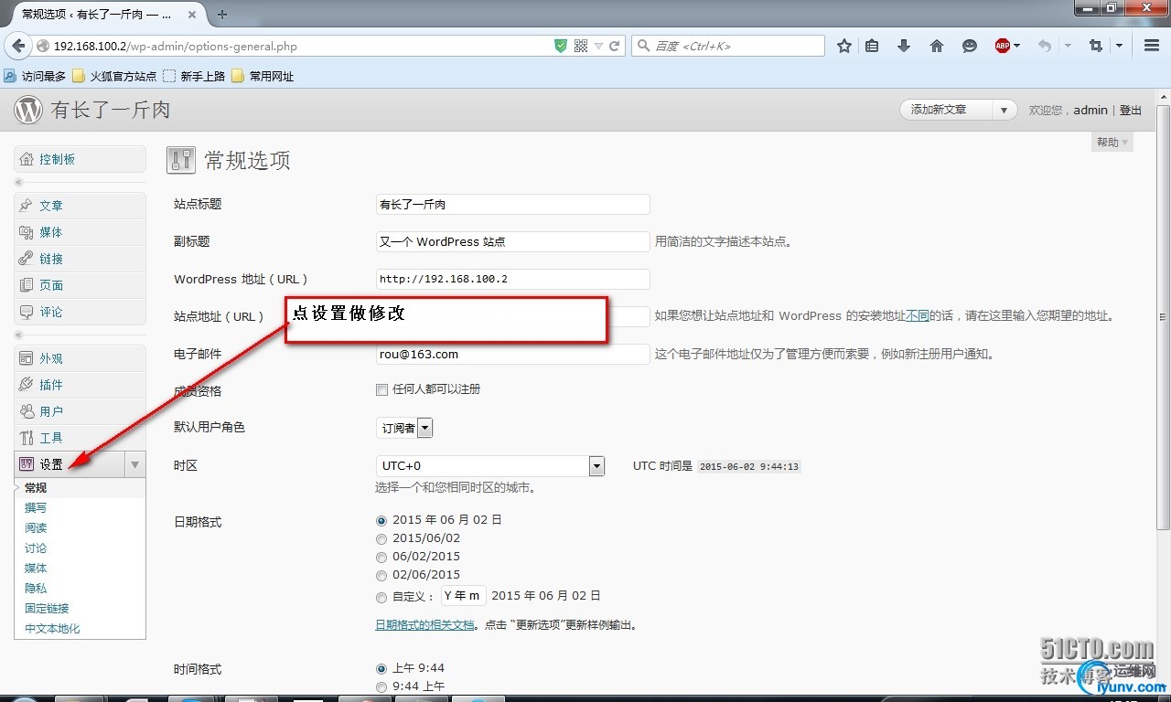1171x702 pixels.
Task: Click the collapse arrows below 控制板
Action: (18, 182)
